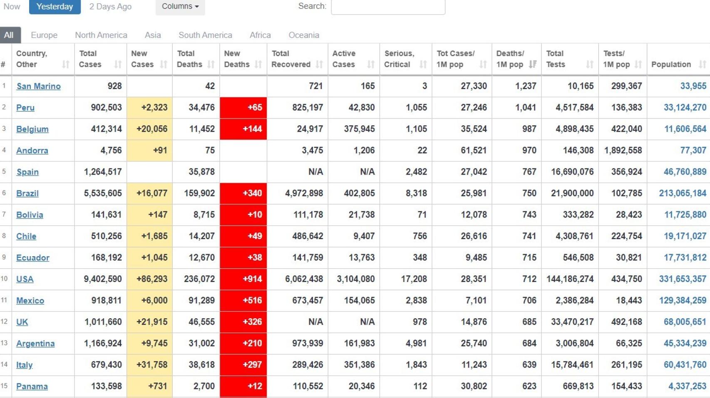Sort by Total Deaths sort icon

click(x=211, y=64)
